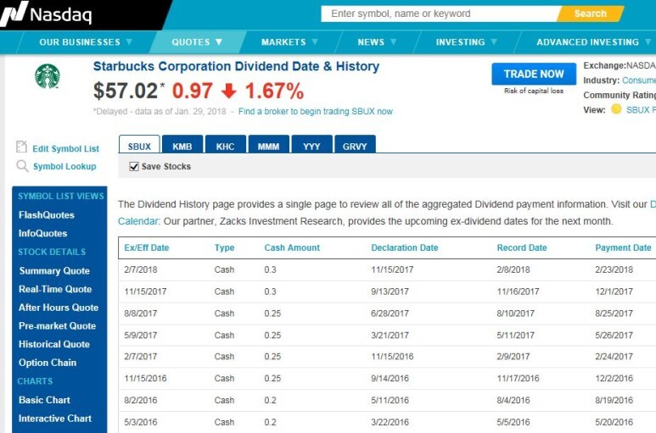Select the SBUX symbol tab
This screenshot has width=656, height=433.
[139, 145]
